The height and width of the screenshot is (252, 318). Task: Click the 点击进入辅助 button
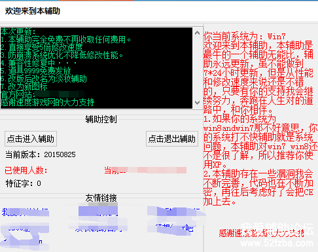pyautogui.click(x=31, y=139)
